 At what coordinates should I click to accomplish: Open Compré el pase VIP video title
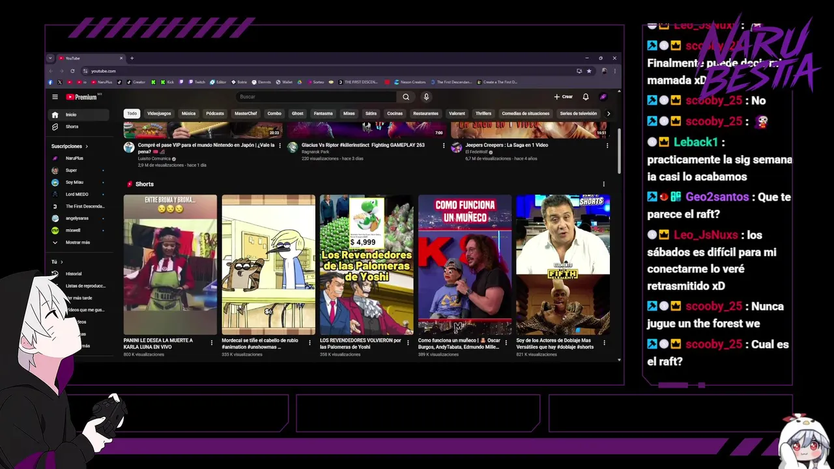[x=206, y=149]
